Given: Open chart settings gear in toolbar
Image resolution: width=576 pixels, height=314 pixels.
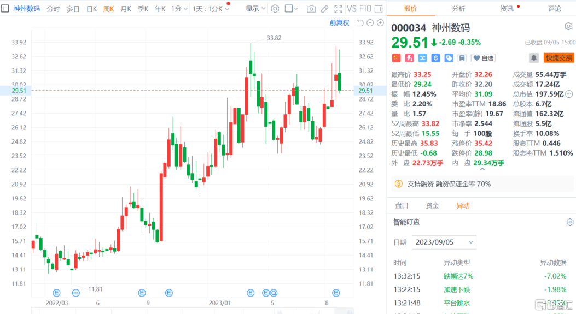Looking at the screenshot, I should click(x=275, y=8).
